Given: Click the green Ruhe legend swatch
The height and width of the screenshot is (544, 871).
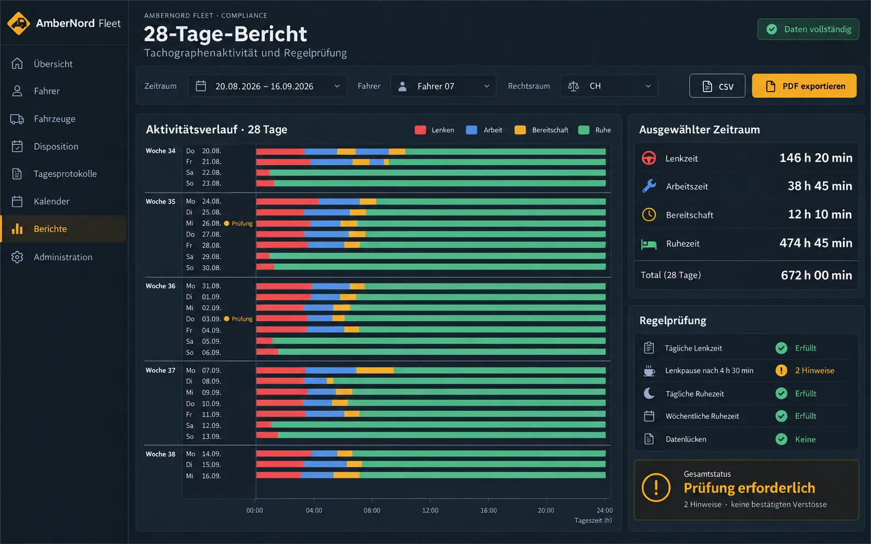Looking at the screenshot, I should point(584,130).
